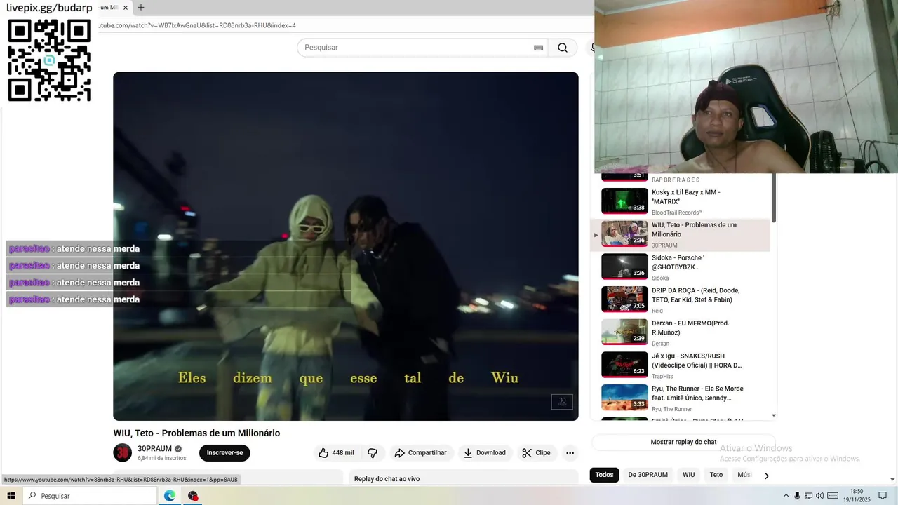The height and width of the screenshot is (505, 898).
Task: Click the microphone tray icon
Action: 797,496
